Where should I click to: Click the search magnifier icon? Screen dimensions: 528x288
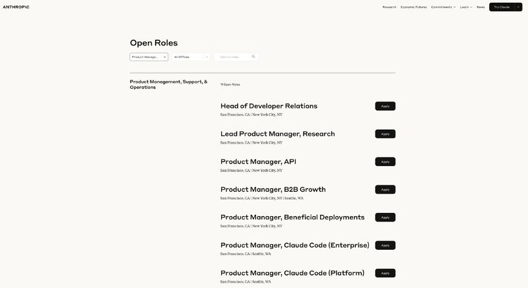click(x=253, y=57)
